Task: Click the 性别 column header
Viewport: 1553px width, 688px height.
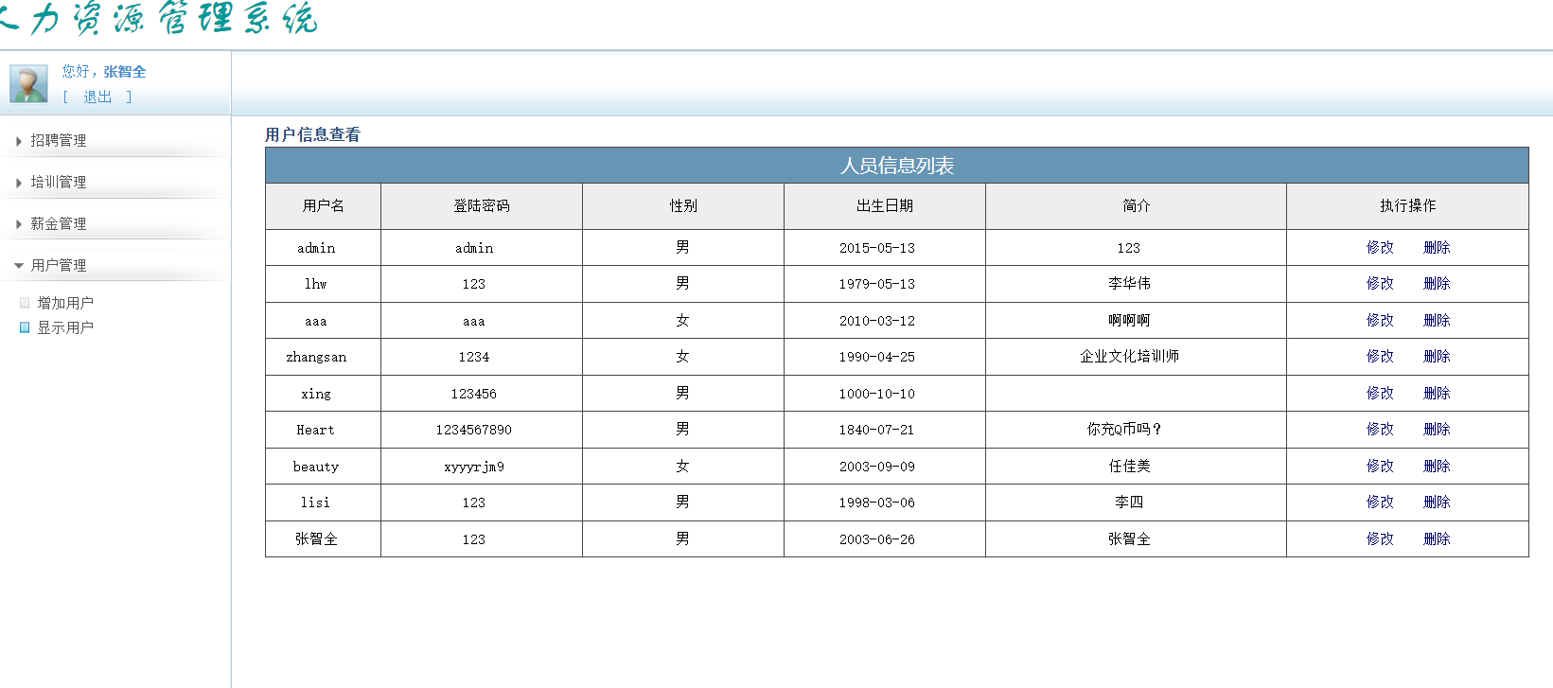Action: pos(683,205)
